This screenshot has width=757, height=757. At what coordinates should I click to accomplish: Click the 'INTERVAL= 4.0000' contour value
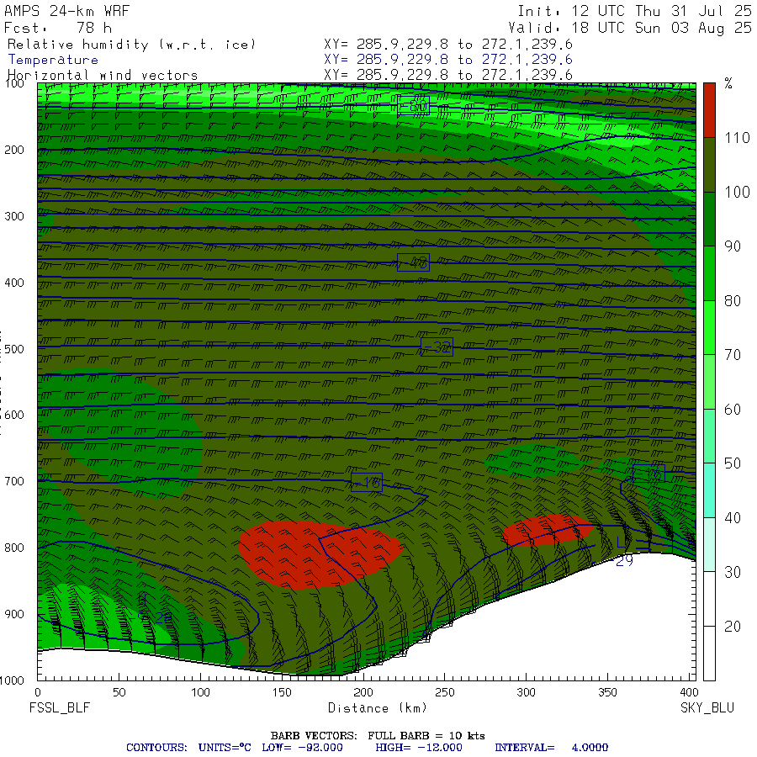pos(551,748)
